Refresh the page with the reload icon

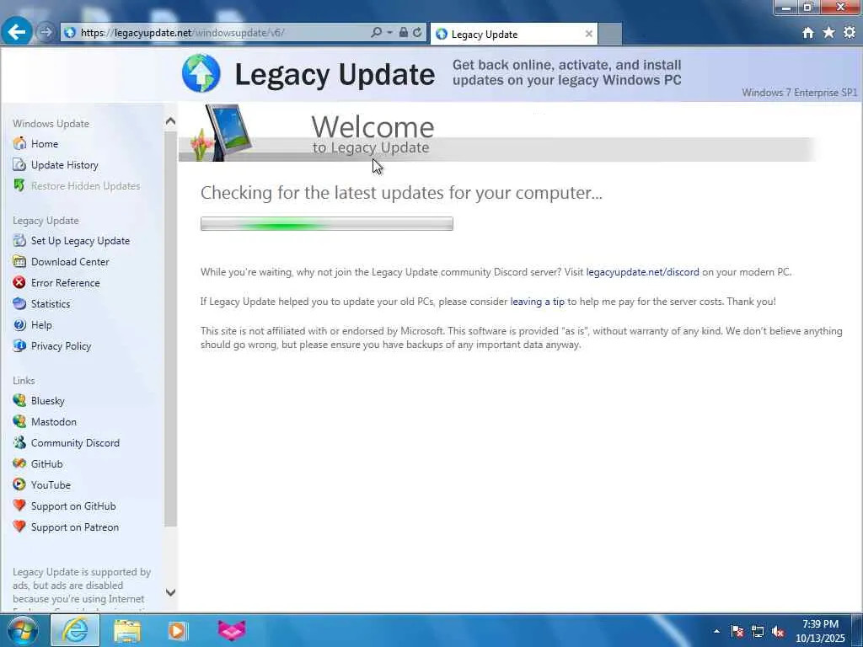(417, 33)
